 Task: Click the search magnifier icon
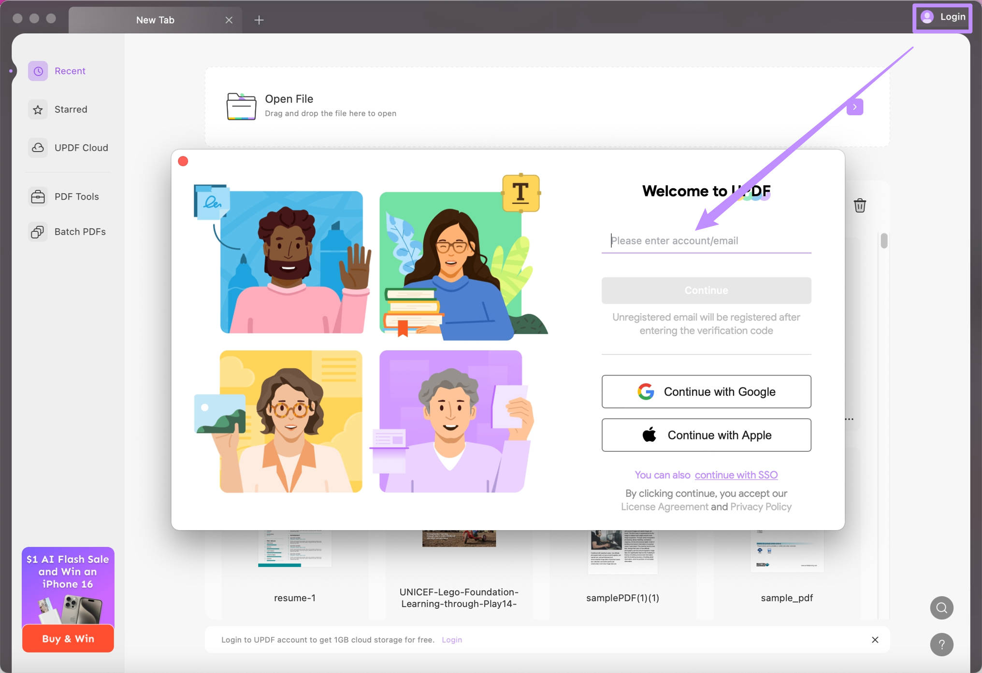pos(941,608)
